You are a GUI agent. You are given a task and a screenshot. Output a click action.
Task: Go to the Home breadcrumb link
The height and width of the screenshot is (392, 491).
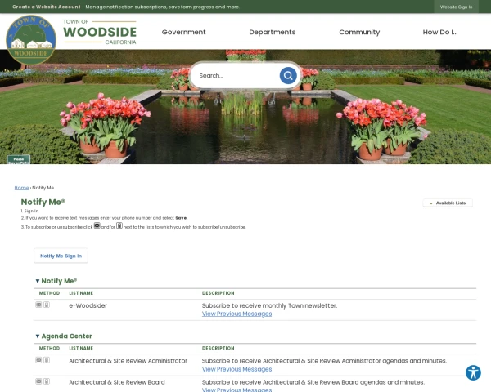point(21,188)
